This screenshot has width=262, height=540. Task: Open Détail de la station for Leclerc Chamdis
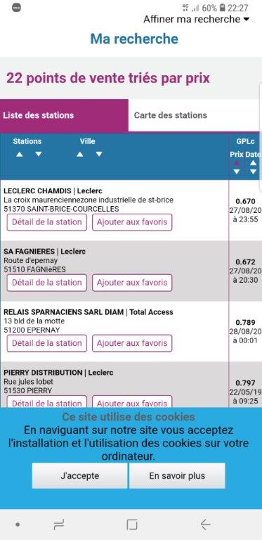47,222
